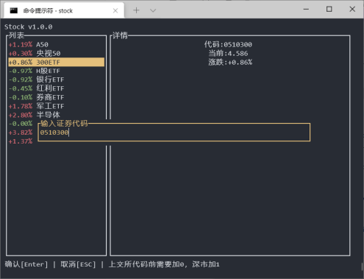Select the 军工ETF list row
Viewport: 364px width, 279px height.
point(56,106)
